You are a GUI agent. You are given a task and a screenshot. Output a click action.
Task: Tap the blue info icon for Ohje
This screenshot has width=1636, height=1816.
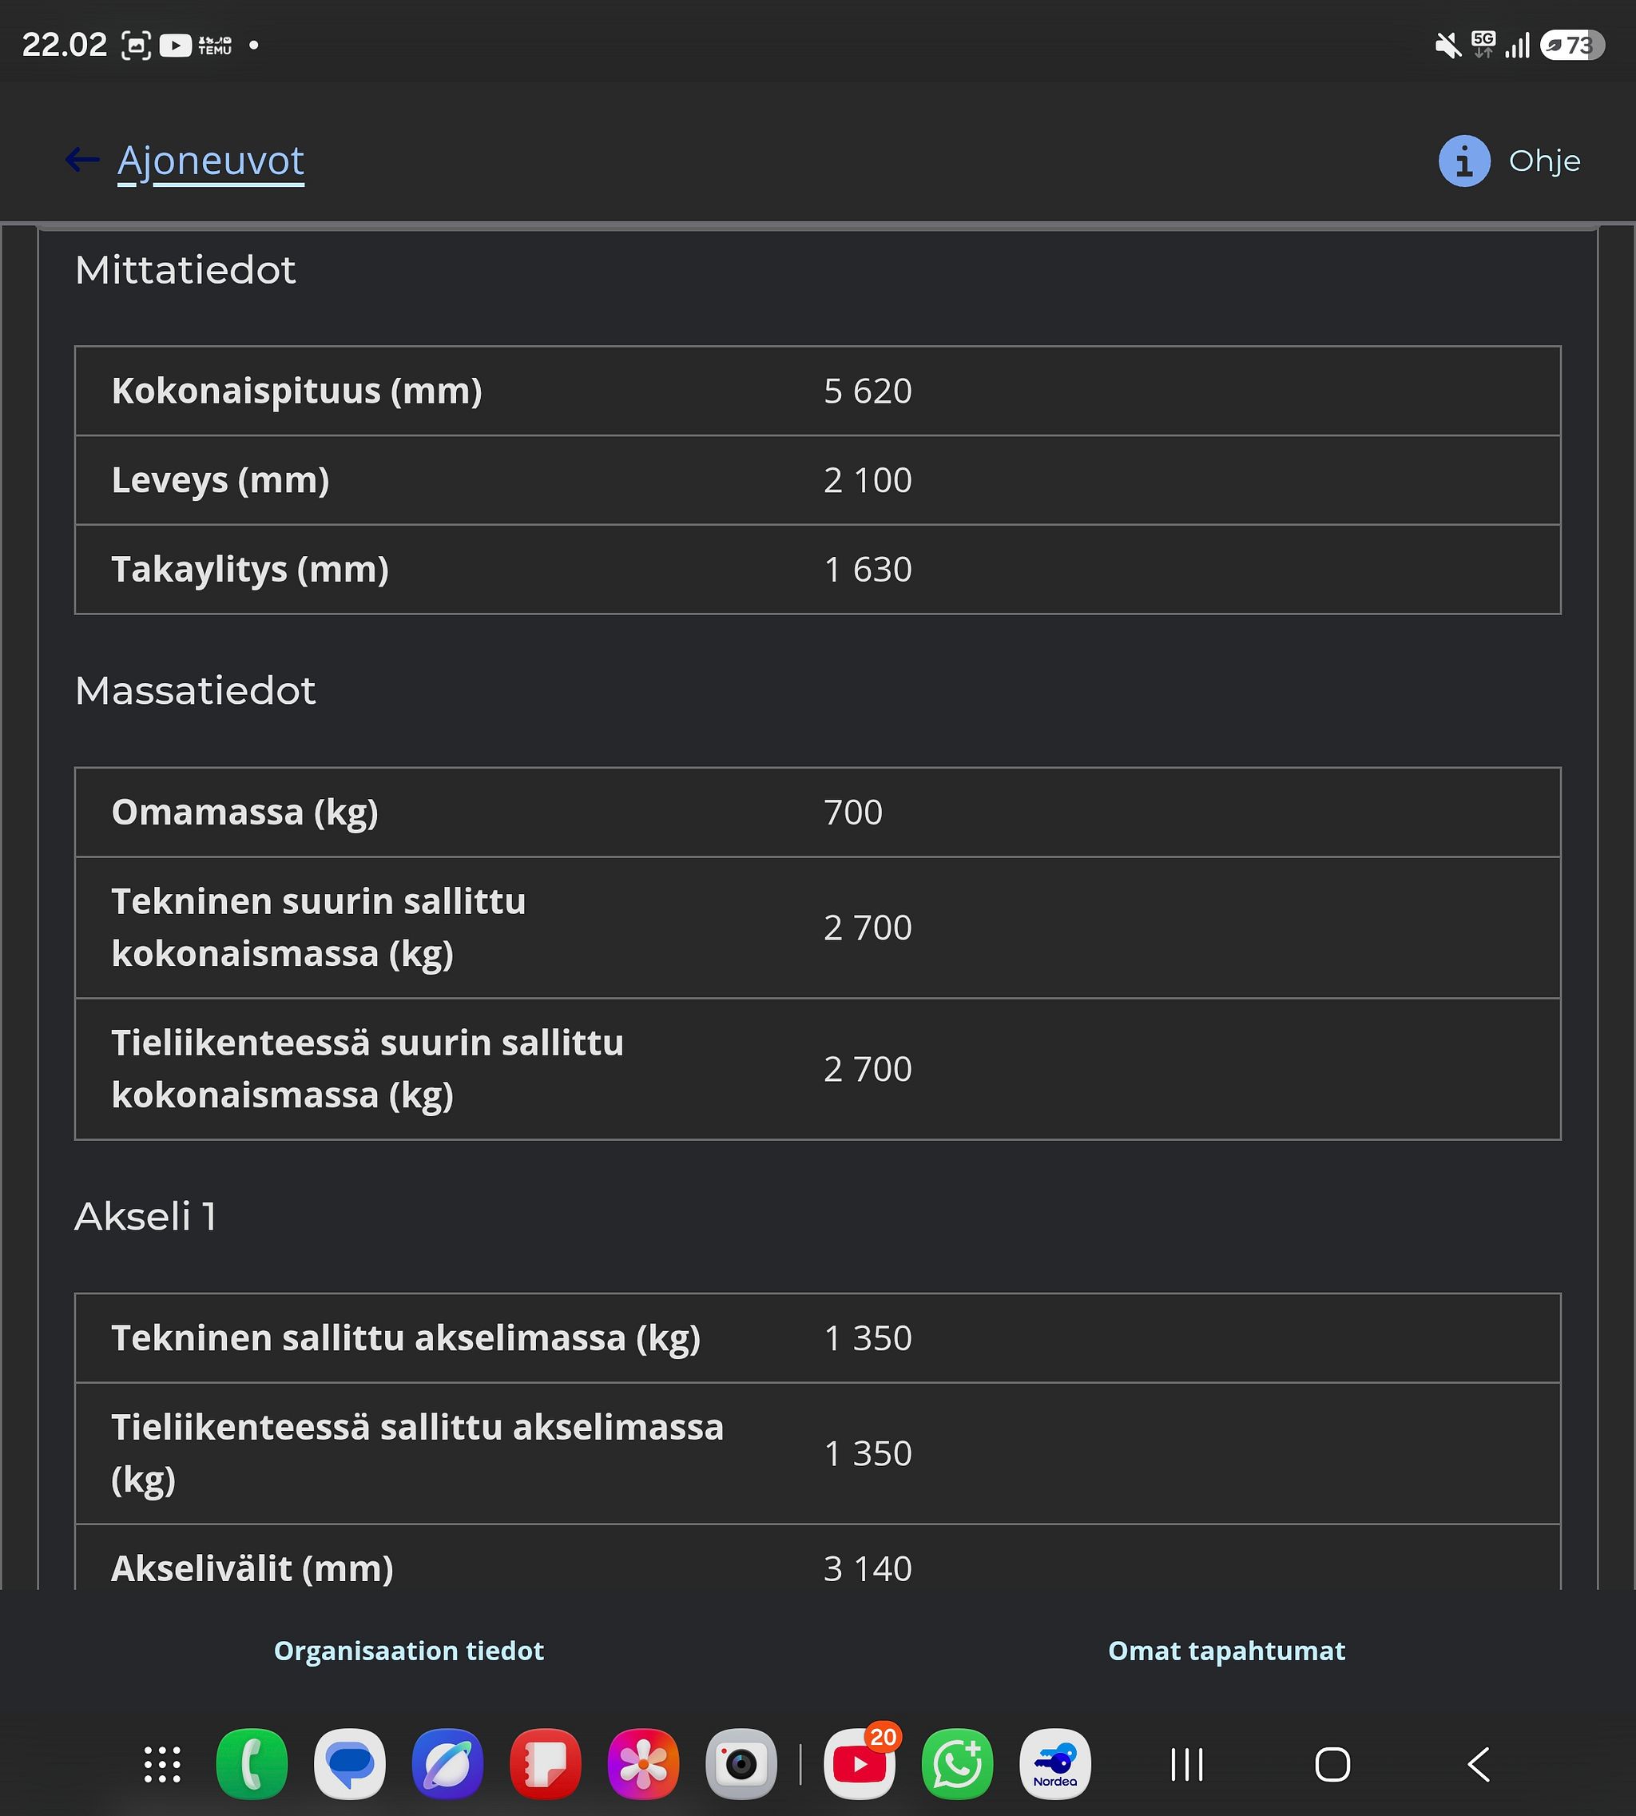pyautogui.click(x=1464, y=161)
